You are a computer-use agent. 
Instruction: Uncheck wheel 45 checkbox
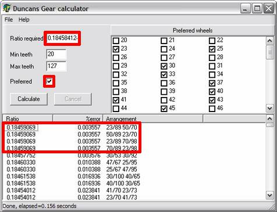point(164,109)
